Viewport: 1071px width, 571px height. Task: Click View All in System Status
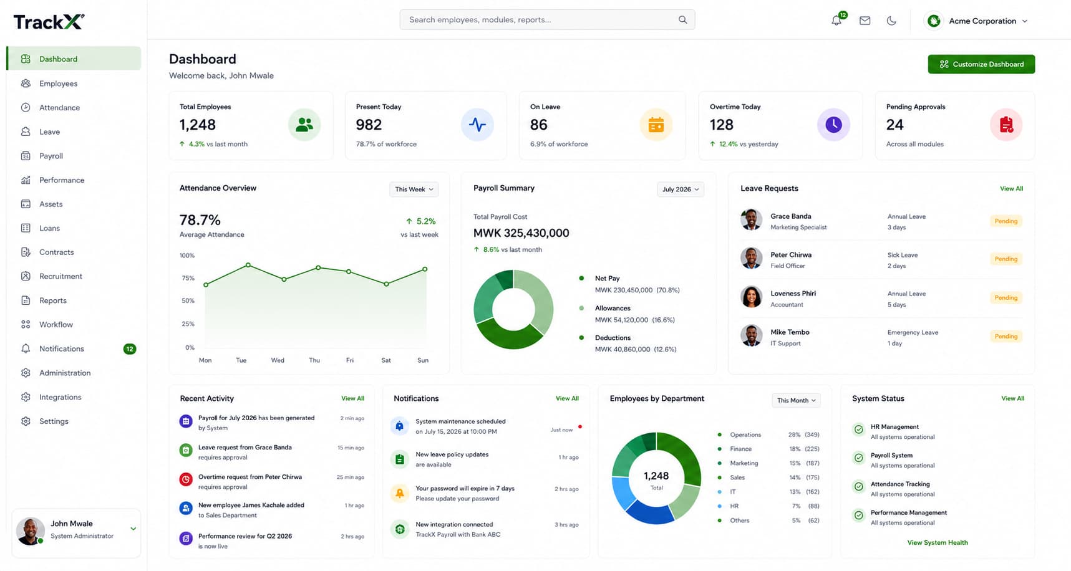tap(1012, 398)
